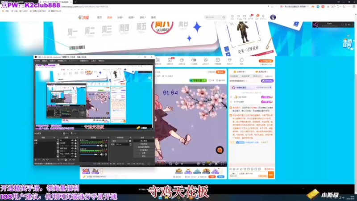Open the follow heart icon in header
The width and height of the screenshot is (357, 201).
point(238,17)
